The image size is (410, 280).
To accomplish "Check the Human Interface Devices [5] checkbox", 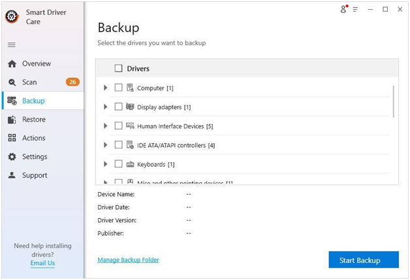I will [118, 126].
